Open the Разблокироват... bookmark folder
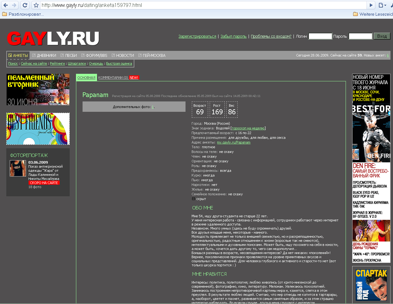 coord(23,14)
